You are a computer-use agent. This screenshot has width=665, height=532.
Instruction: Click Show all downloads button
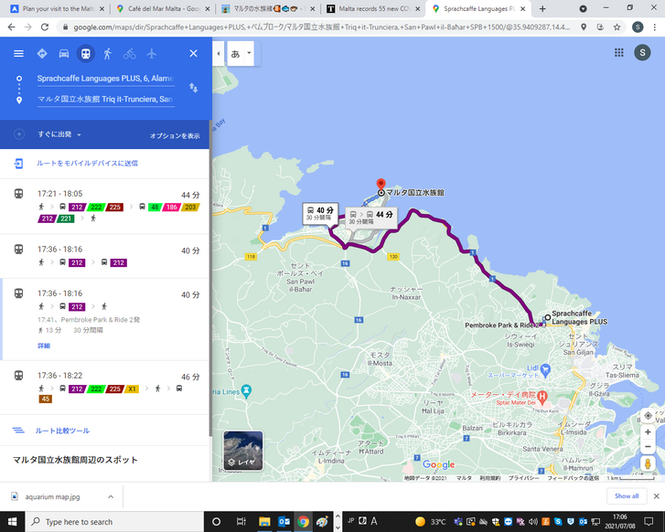(627, 495)
